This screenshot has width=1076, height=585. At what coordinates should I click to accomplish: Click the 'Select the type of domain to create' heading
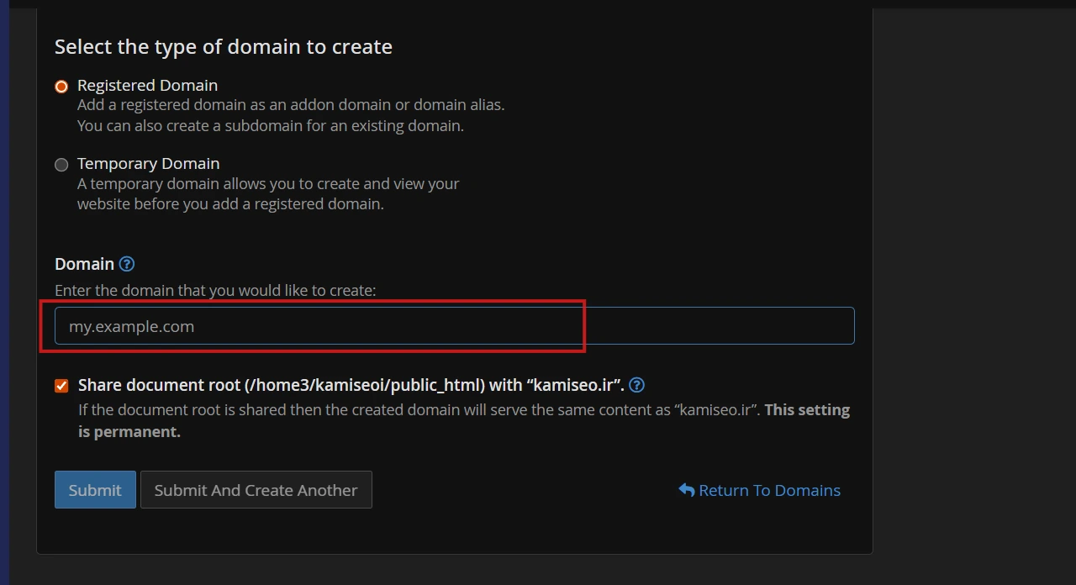[224, 46]
